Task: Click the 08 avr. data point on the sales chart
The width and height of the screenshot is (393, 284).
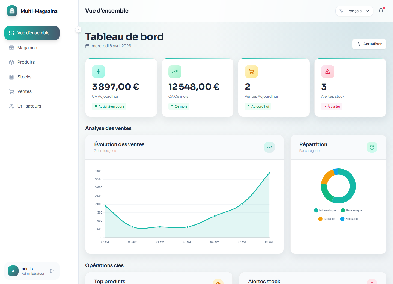Action: point(269,173)
